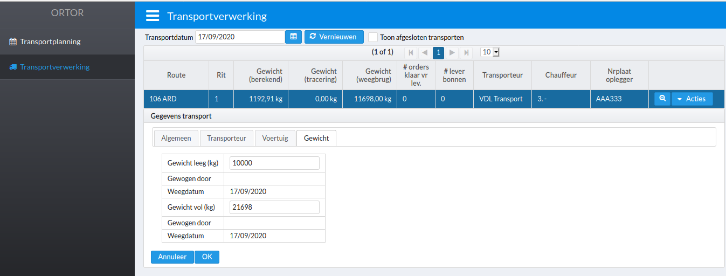Click the Gegevens transport panel heading
726x276 pixels.
pos(181,116)
